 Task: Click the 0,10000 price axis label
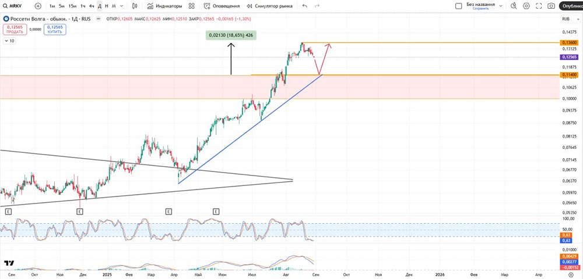click(x=568, y=99)
